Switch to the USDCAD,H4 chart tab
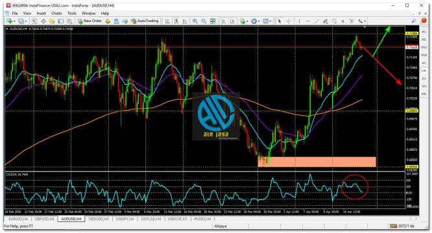432x233 pixels. [151, 219]
